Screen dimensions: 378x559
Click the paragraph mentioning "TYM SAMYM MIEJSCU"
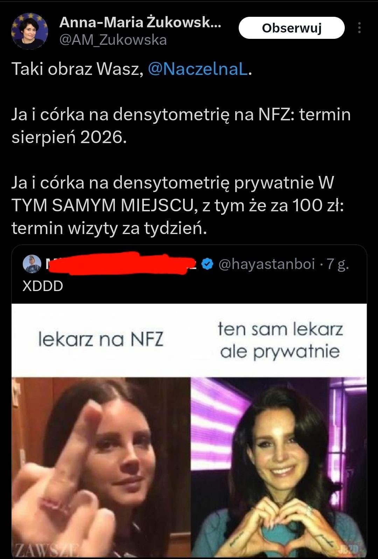pyautogui.click(x=178, y=205)
